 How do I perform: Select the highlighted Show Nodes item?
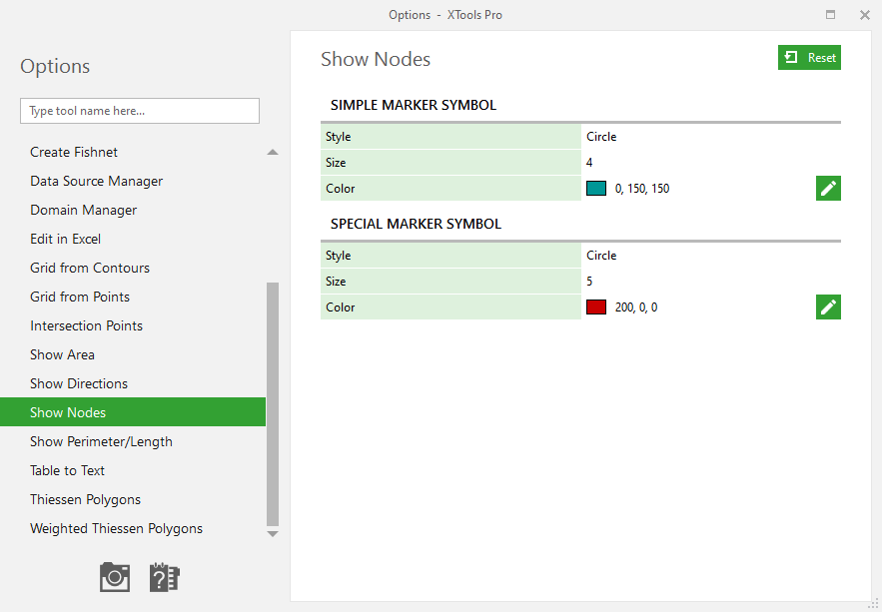click(x=133, y=412)
